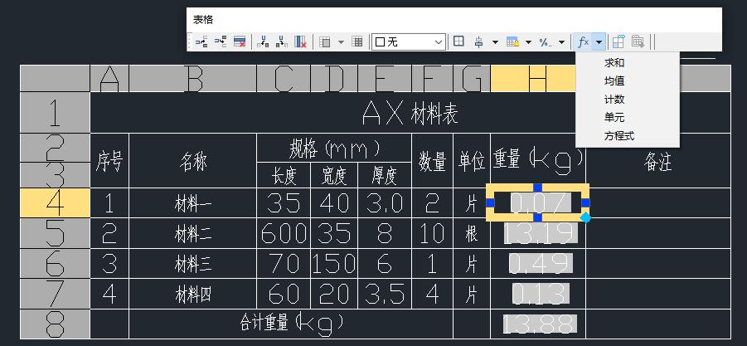This screenshot has width=747, height=346.
Task: Select column header C
Action: 284,79
